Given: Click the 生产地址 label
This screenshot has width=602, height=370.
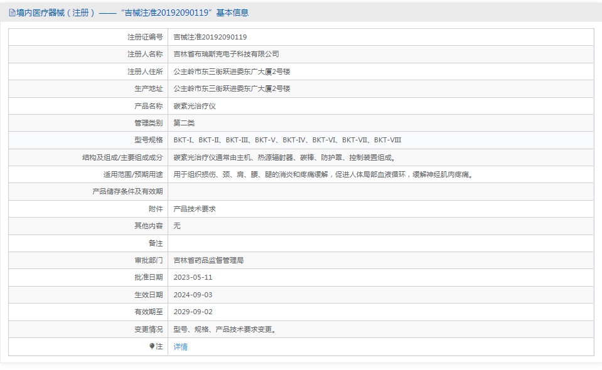Looking at the screenshot, I should pyautogui.click(x=149, y=88).
